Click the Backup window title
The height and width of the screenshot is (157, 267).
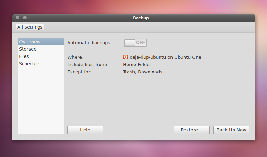click(141, 18)
